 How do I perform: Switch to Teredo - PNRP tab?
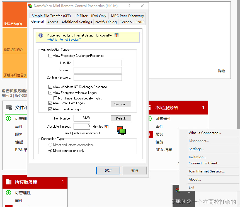pyautogui.click(x=132, y=22)
